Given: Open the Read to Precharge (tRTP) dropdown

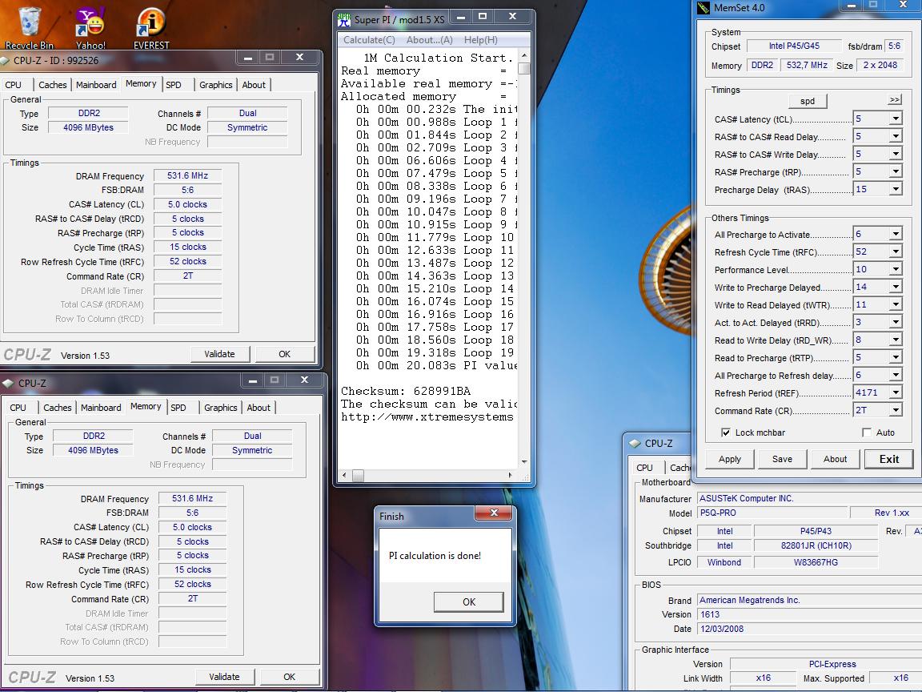Looking at the screenshot, I should [x=895, y=358].
